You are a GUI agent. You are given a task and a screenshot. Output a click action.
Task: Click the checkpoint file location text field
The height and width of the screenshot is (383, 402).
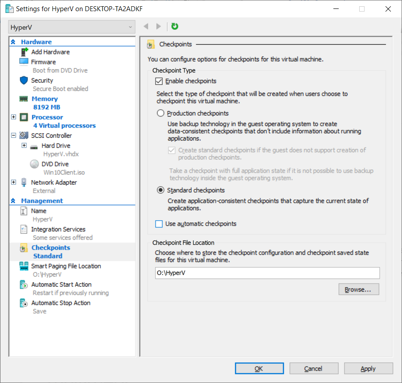267,273
